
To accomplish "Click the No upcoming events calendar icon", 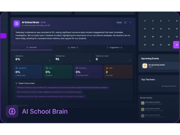I will point(145,66).
